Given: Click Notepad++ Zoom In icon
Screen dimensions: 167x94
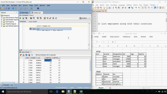Looking at the screenshot, I should [x=136, y=8].
